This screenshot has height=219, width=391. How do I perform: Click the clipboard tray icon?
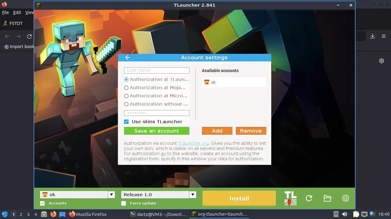[x=356, y=214]
